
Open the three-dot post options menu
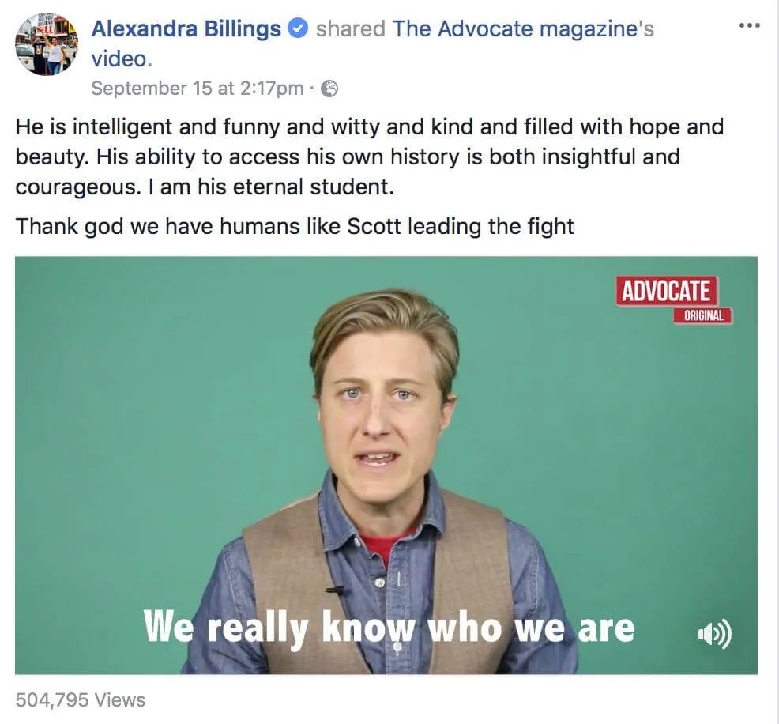(x=749, y=25)
